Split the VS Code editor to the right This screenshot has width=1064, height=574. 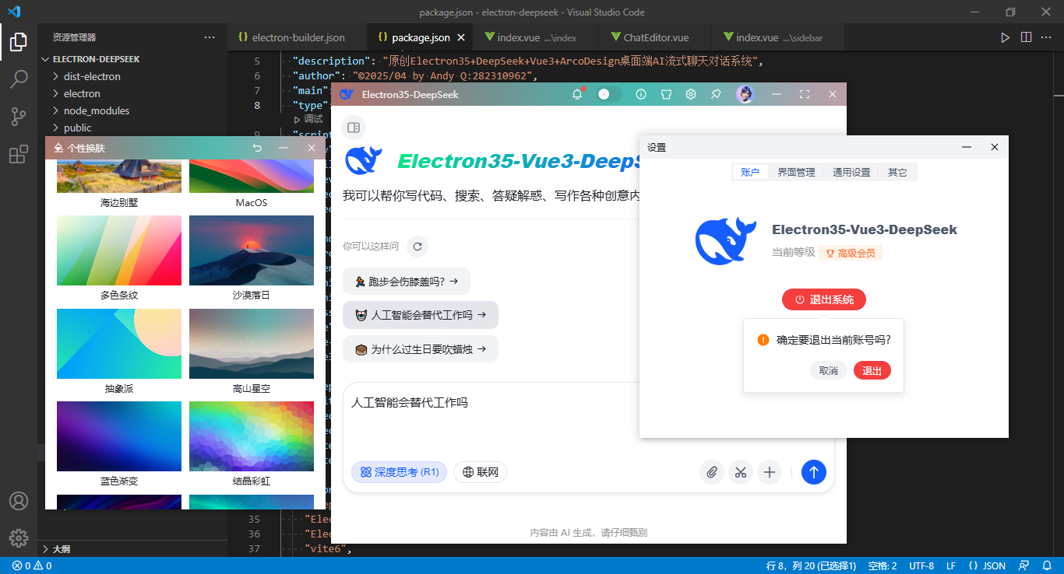[x=1026, y=37]
